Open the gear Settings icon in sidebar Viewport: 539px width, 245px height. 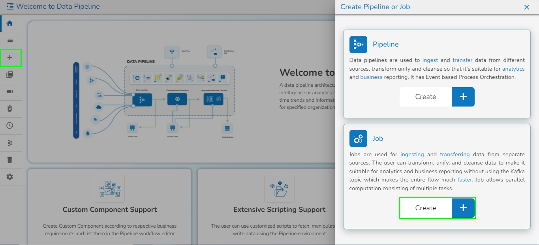point(10,177)
